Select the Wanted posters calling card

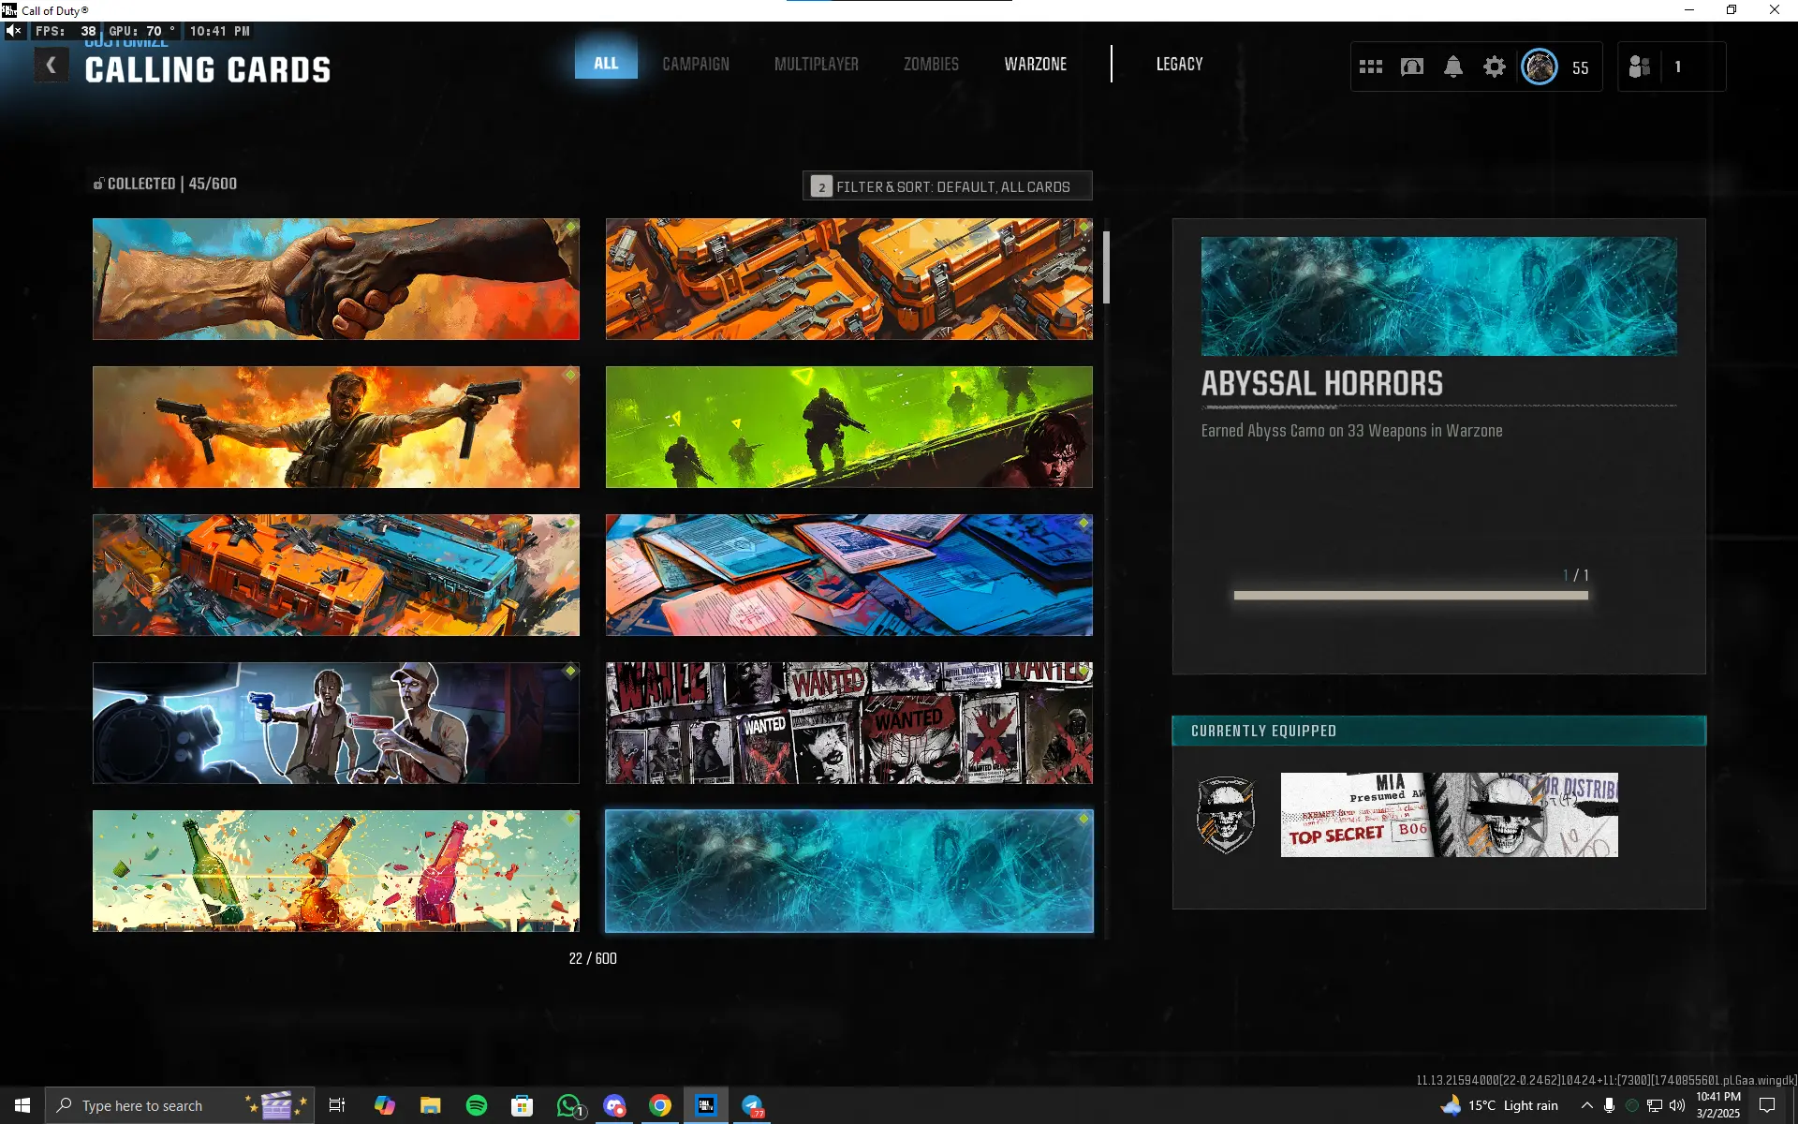coord(848,723)
